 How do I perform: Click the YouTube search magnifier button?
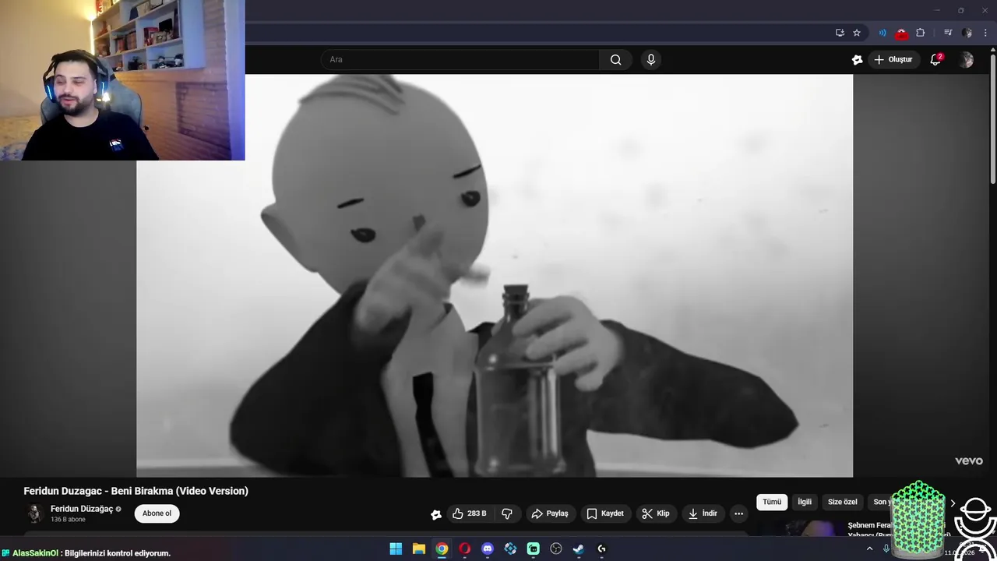tap(615, 60)
